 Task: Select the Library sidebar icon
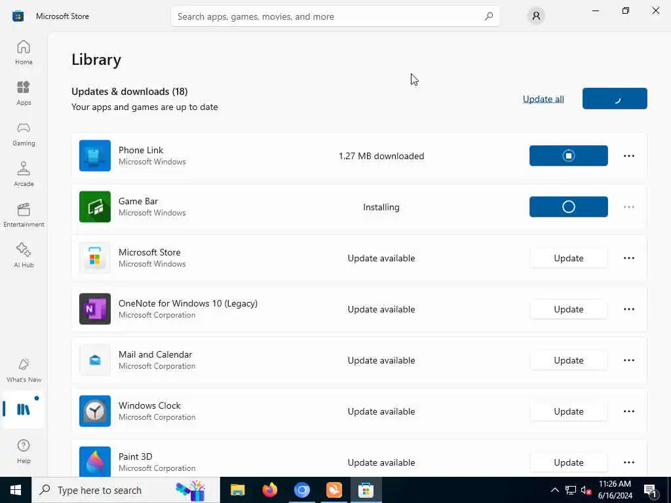click(24, 409)
